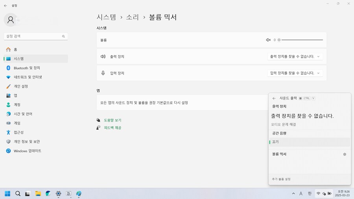Open Windows 업데이트 settings
354x199 pixels.
36,151
